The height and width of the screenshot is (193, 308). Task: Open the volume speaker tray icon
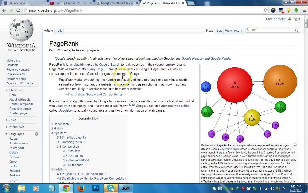tap(272, 188)
